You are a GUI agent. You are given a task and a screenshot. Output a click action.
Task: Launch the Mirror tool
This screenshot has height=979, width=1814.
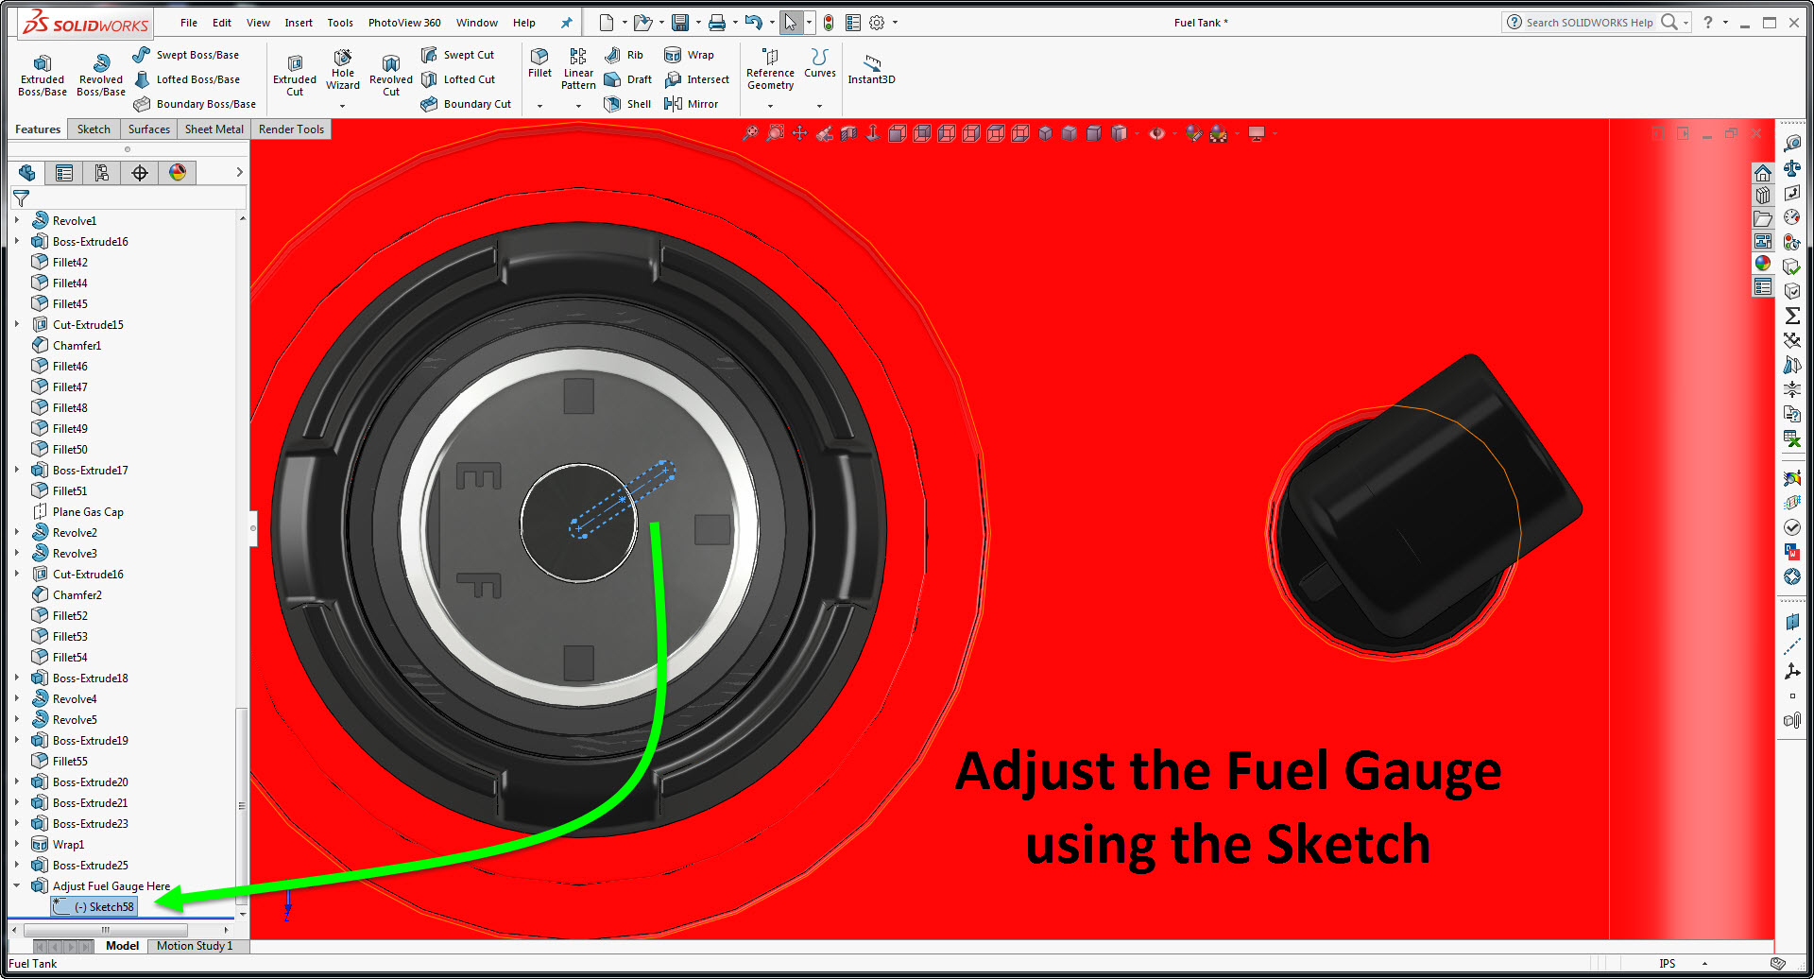(x=691, y=104)
